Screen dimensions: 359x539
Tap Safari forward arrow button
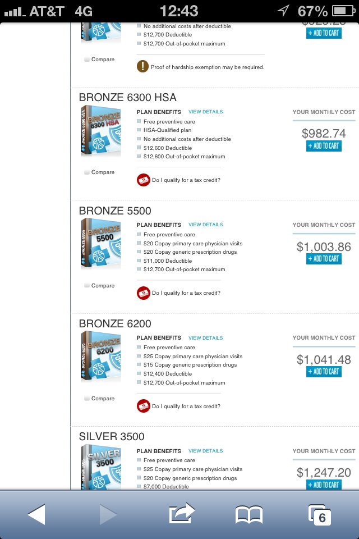coord(108,514)
